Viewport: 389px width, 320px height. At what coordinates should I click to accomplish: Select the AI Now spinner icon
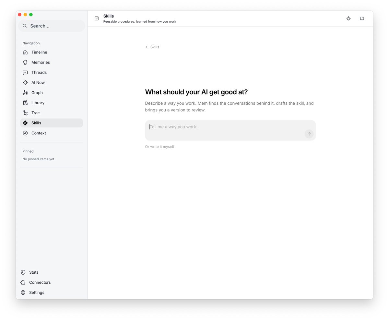pos(25,83)
